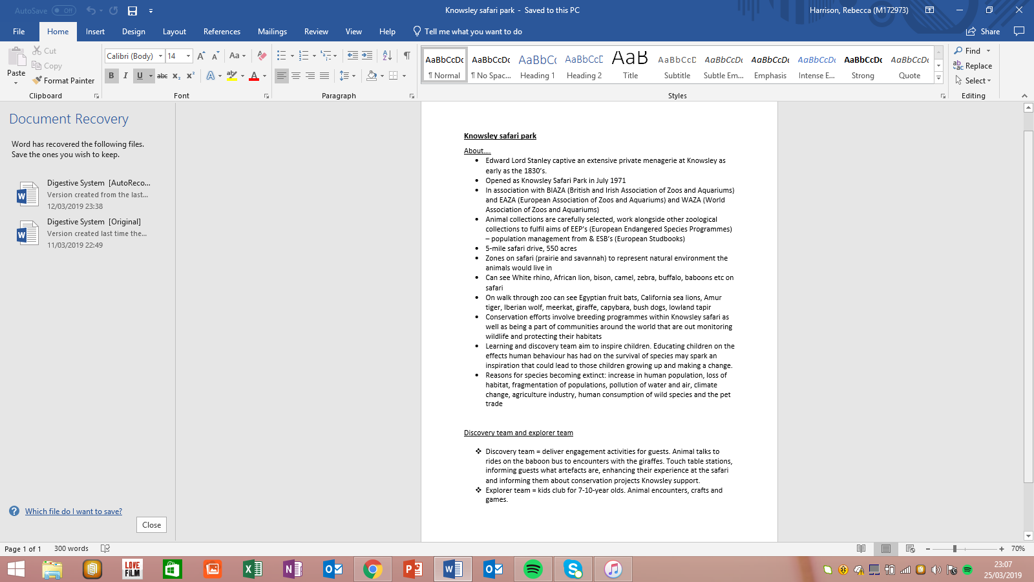Switch to the Insert tab
The width and height of the screenshot is (1034, 582).
point(95,31)
